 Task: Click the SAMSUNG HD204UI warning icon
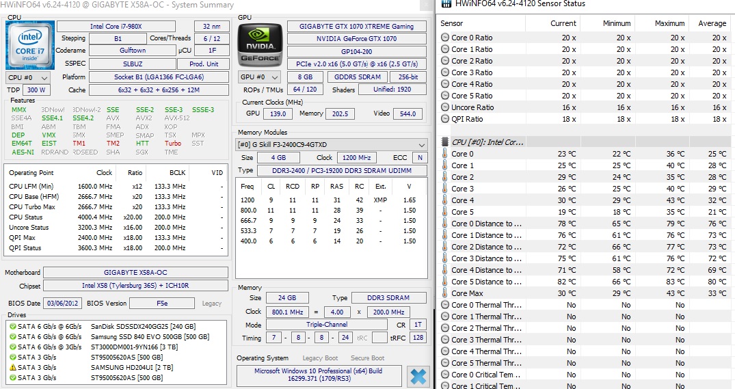[x=13, y=367]
